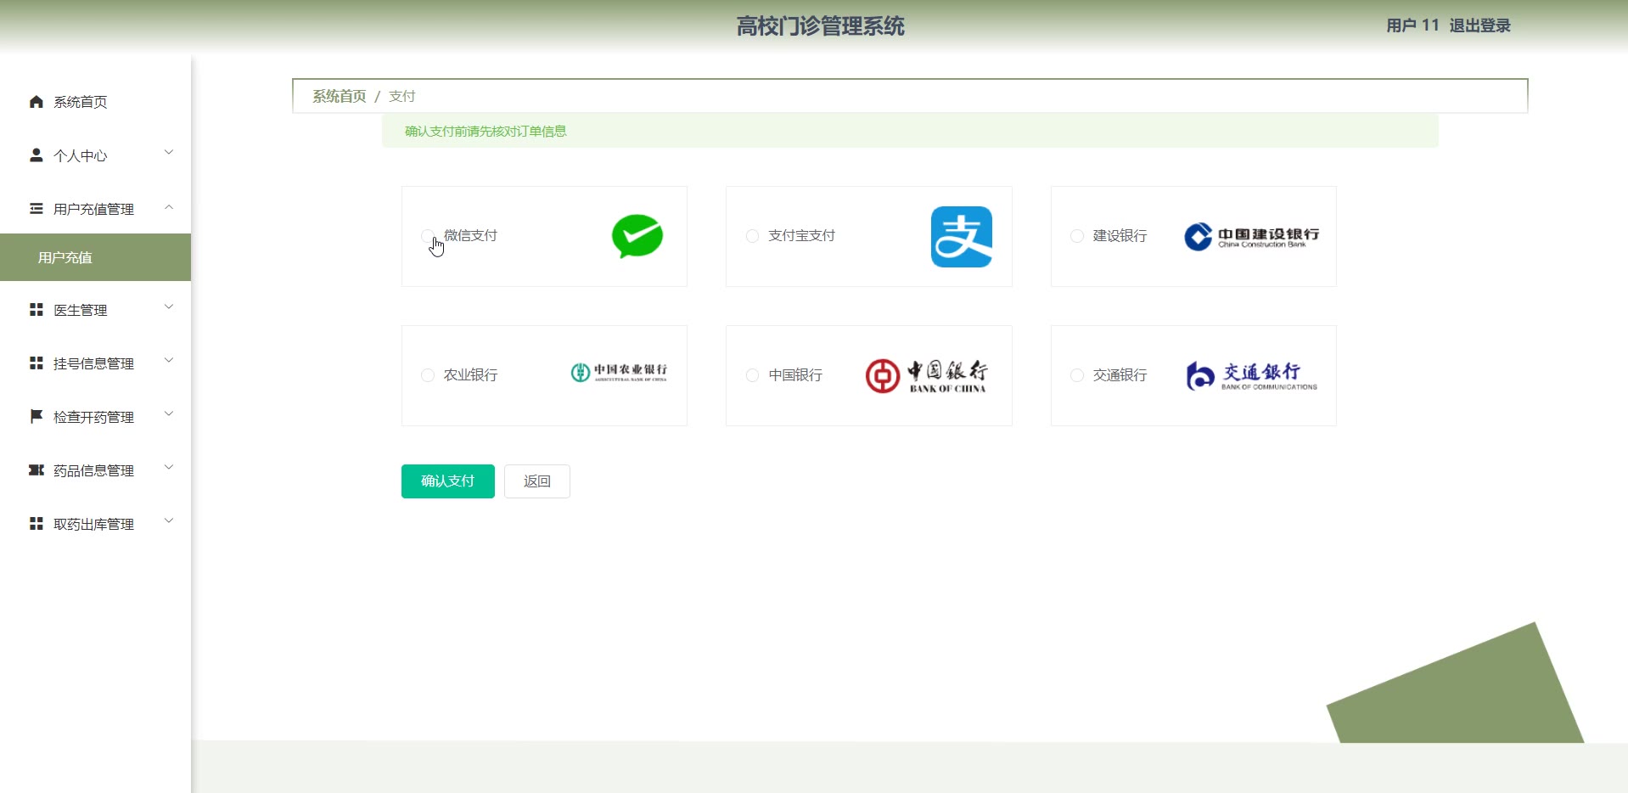Click the 返回 button
The width and height of the screenshot is (1628, 793).
coord(537,481)
